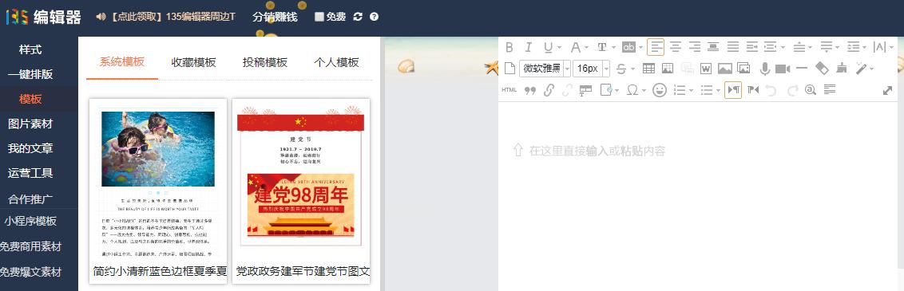
Task: Insert a horizontal divider line
Action: pos(801,69)
